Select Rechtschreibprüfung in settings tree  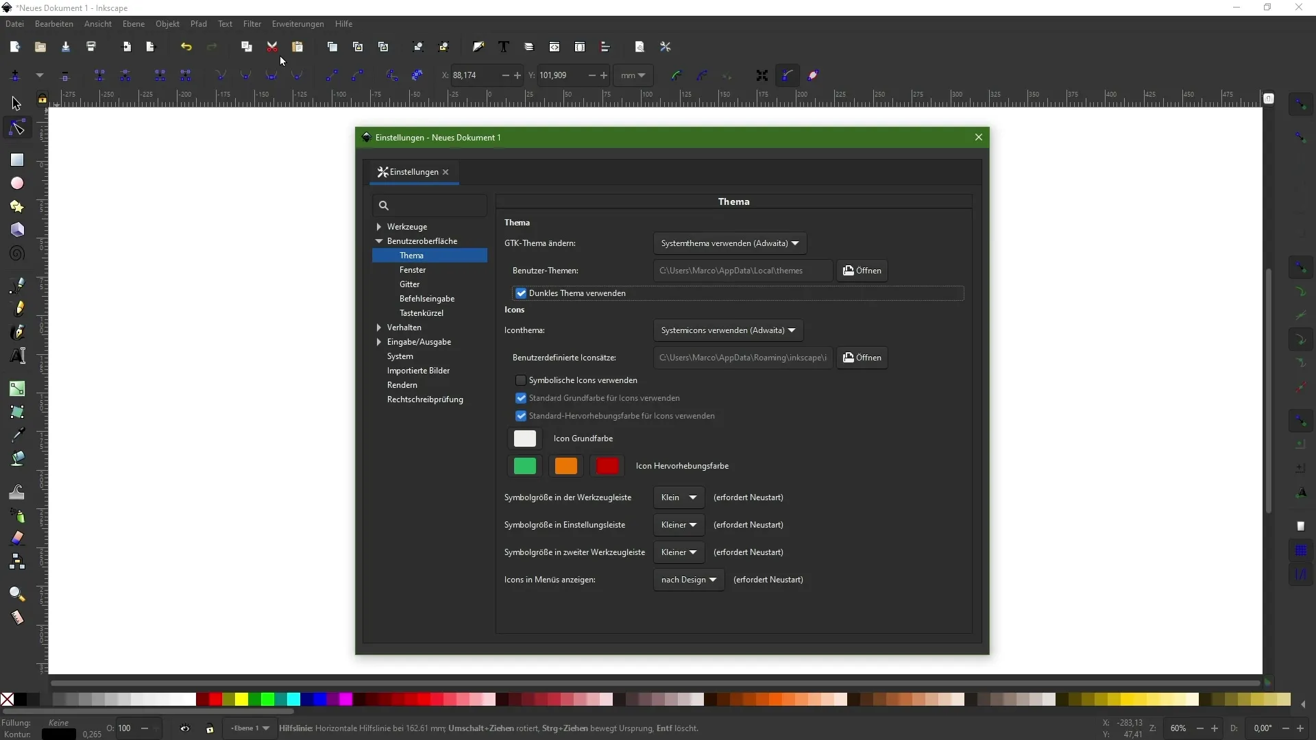point(425,399)
